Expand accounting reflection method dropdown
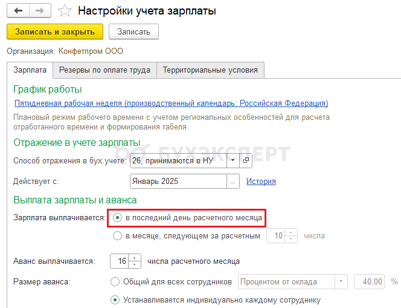 click(233, 160)
